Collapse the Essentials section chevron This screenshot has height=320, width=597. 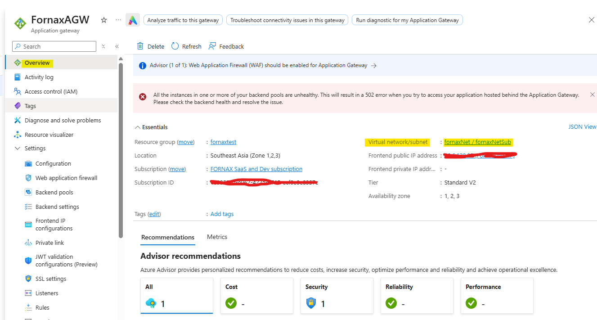[x=138, y=127]
